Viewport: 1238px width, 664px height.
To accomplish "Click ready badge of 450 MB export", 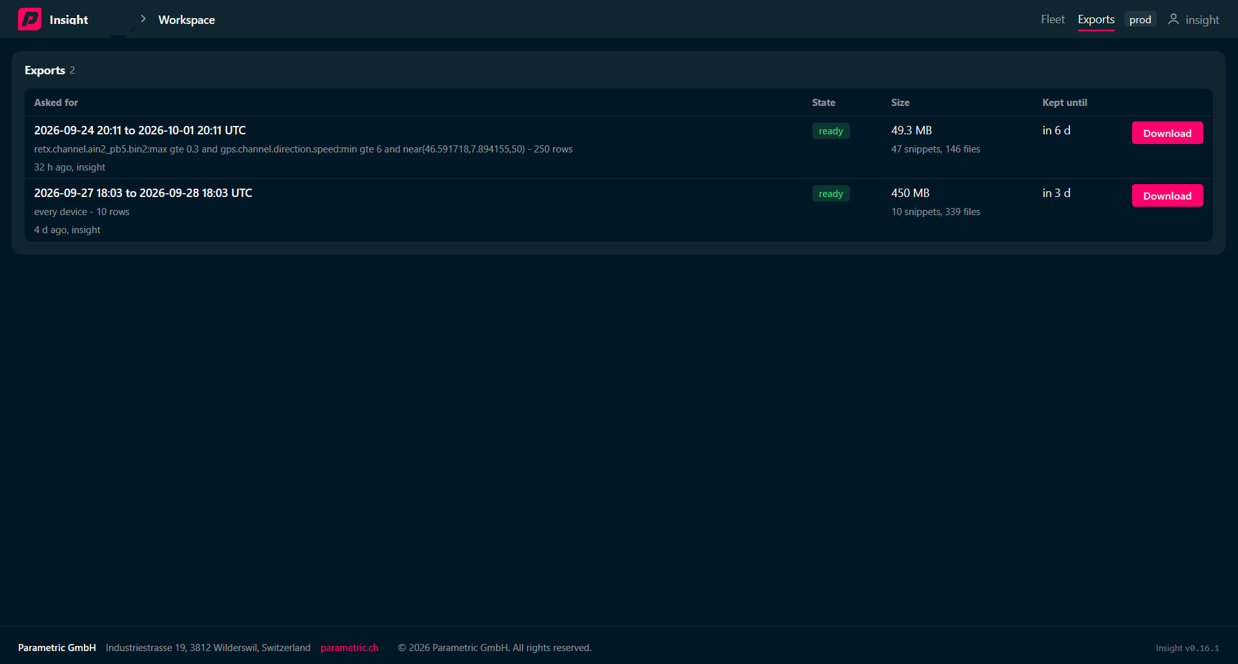I will click(830, 194).
